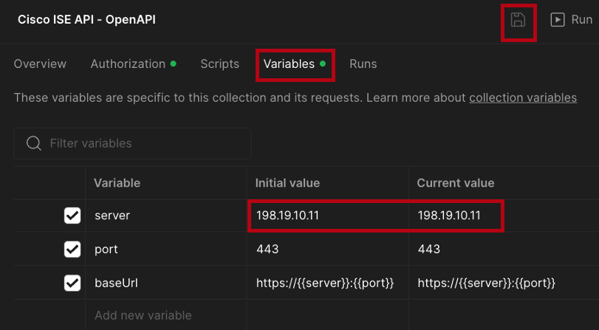
Task: Click the Variable column header
Action: 117,183
